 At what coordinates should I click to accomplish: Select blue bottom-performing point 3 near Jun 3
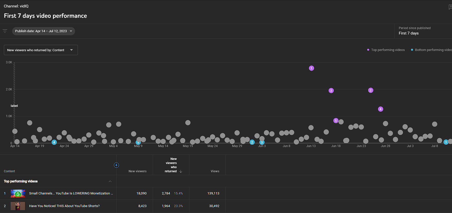click(x=262, y=142)
